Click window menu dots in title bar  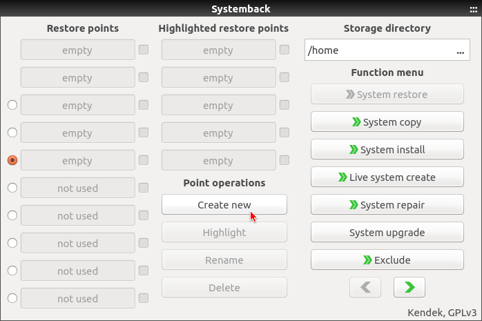coord(473,9)
